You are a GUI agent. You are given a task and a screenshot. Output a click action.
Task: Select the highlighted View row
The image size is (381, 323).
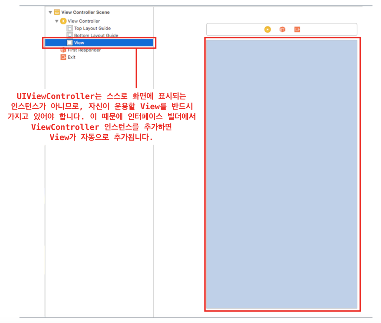point(99,43)
